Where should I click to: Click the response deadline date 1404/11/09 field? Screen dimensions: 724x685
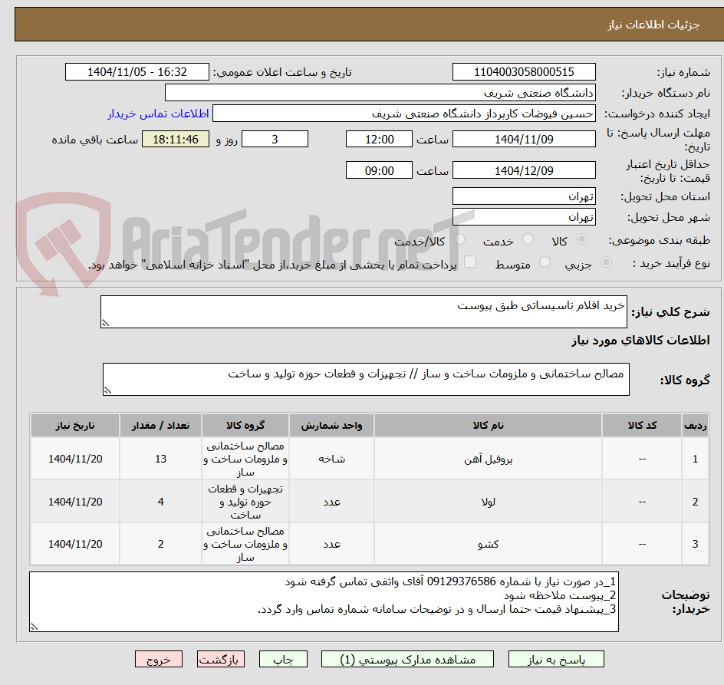[x=524, y=139]
